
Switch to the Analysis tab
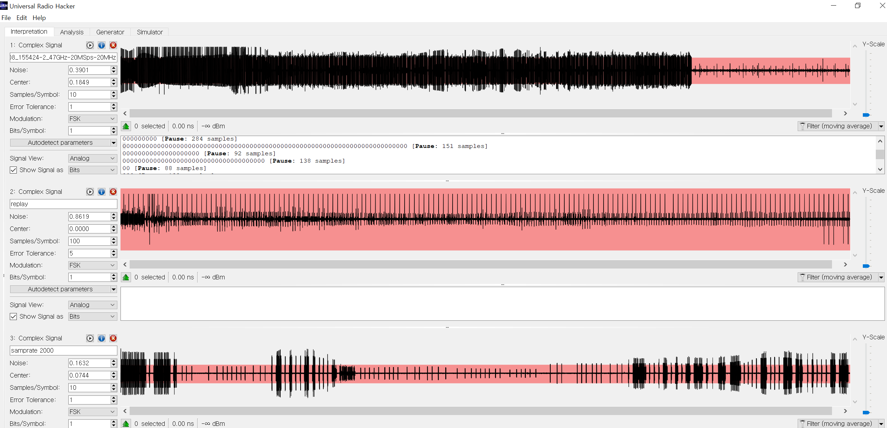tap(72, 32)
